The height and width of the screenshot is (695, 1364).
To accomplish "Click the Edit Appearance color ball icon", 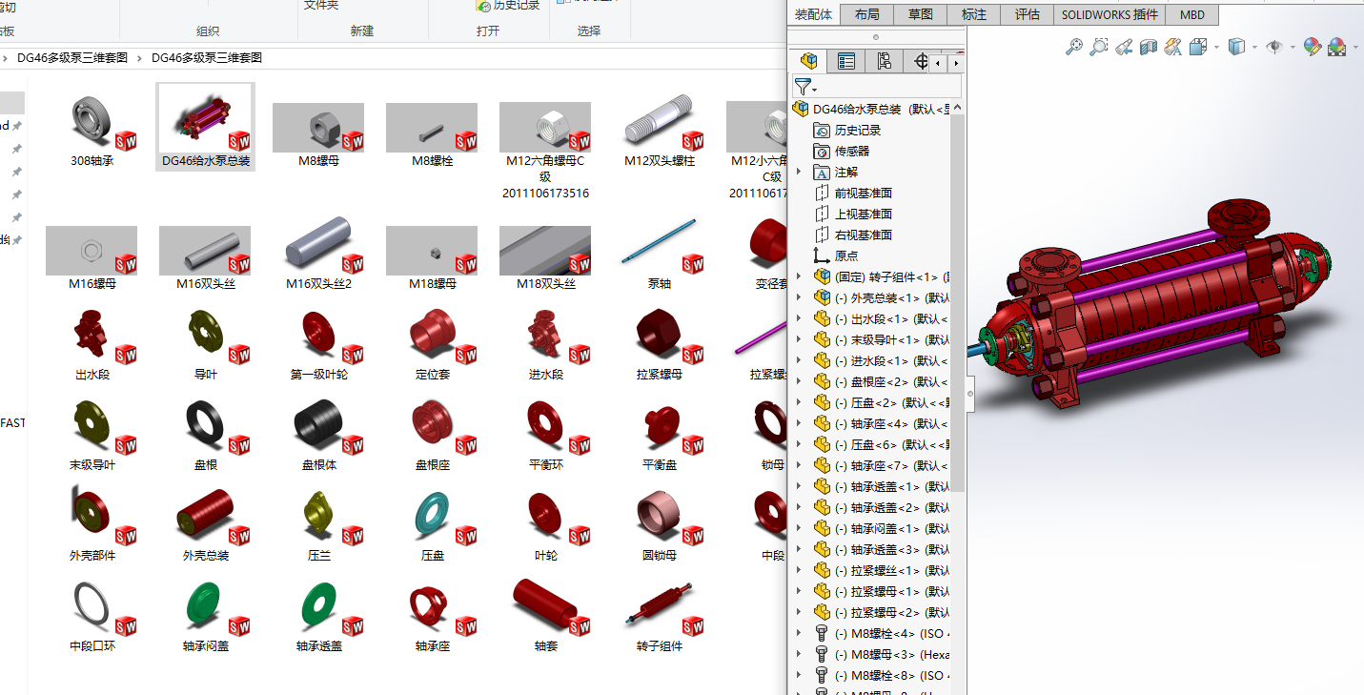I will 1313,47.
